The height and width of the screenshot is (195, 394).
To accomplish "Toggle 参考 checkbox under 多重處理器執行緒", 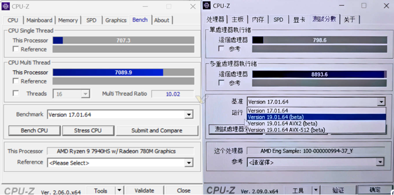I will (221, 83).
